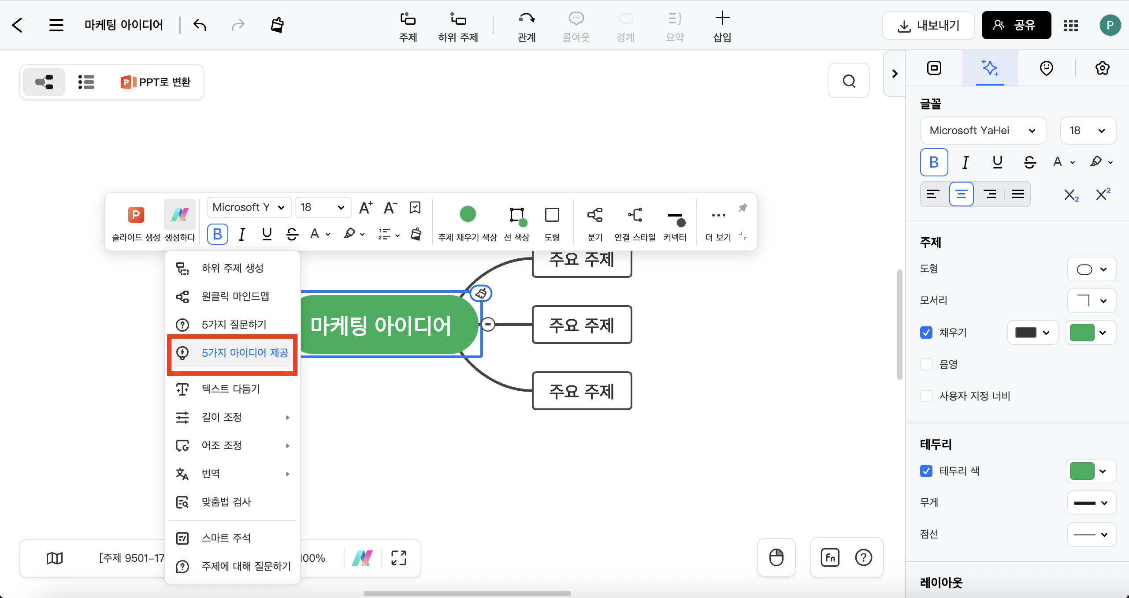The image size is (1129, 598).
Task: Click the 하위 주제 subtopic icon
Action: (458, 19)
